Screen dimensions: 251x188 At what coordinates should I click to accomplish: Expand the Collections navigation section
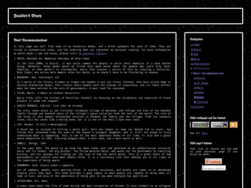coord(200,68)
